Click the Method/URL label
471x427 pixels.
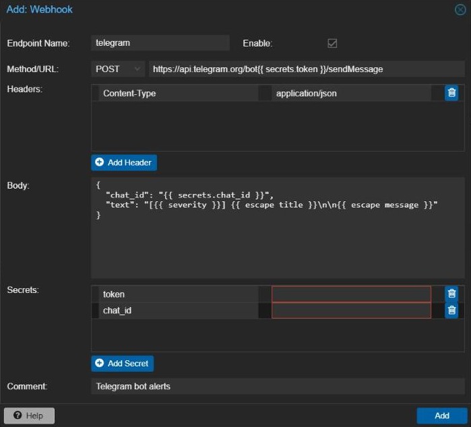click(33, 69)
